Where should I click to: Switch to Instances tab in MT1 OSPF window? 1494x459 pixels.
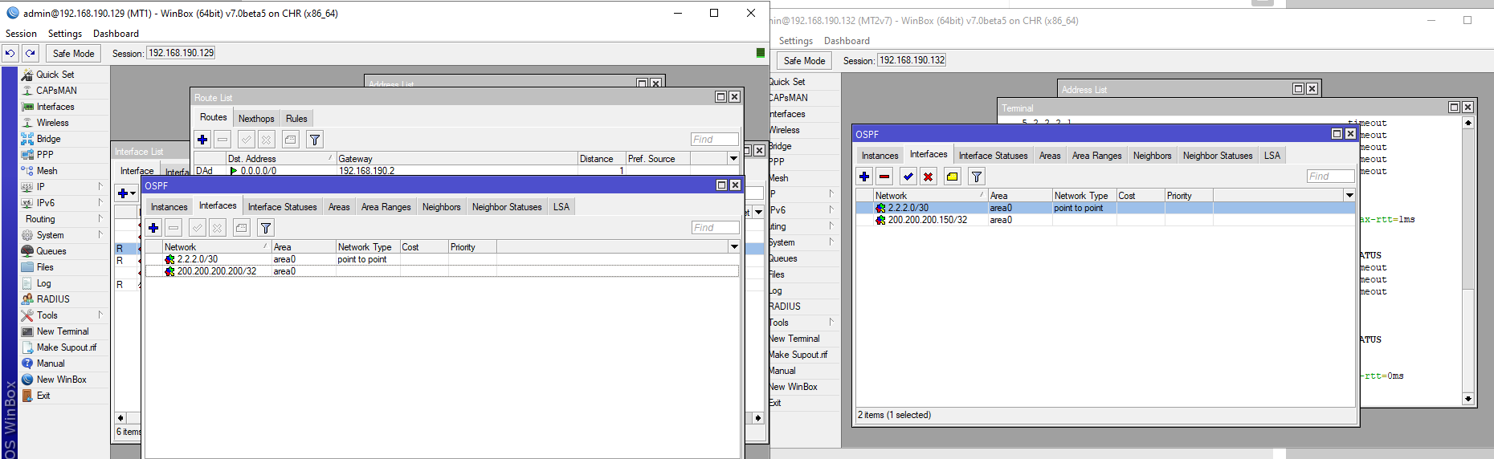(x=169, y=206)
